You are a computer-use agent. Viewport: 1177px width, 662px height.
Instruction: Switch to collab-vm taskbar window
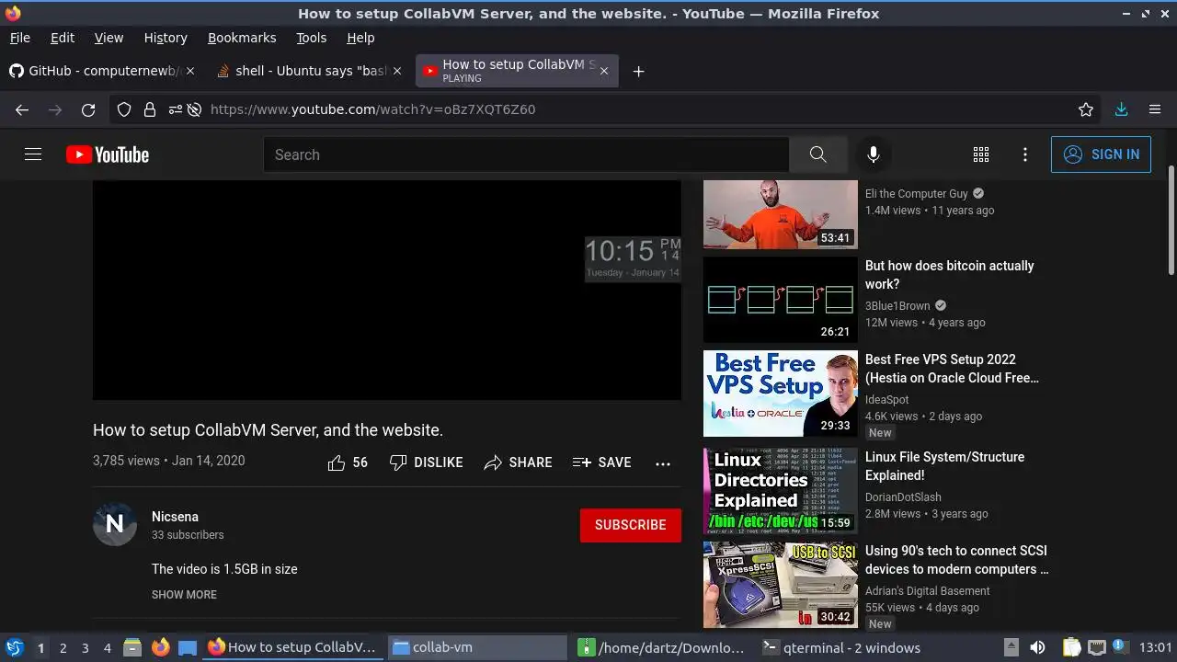click(x=477, y=647)
